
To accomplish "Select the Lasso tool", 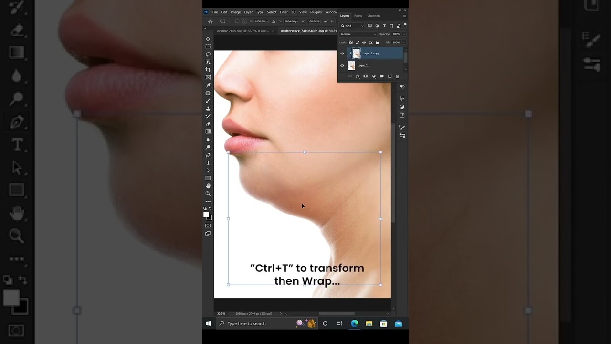I will tap(208, 54).
